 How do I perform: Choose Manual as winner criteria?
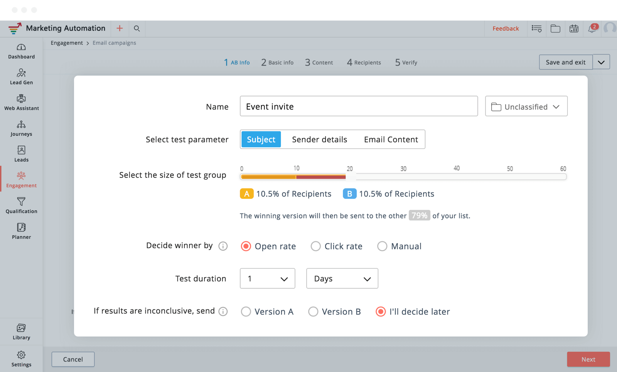point(382,246)
